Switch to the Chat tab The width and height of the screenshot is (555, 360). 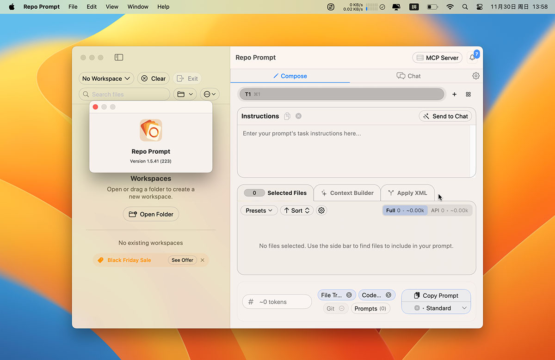(409, 76)
